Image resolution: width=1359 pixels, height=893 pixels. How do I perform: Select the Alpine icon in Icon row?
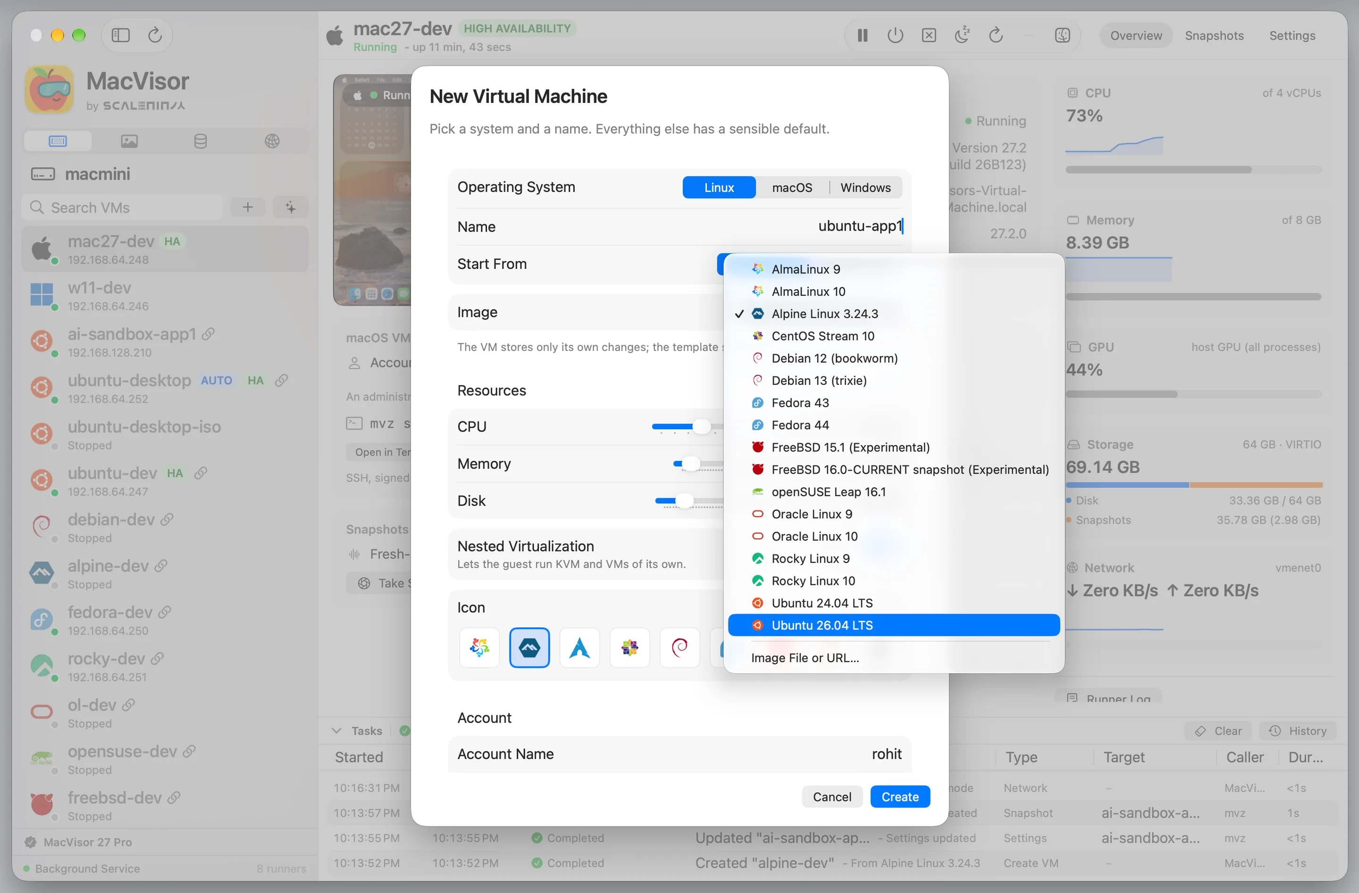[529, 648]
